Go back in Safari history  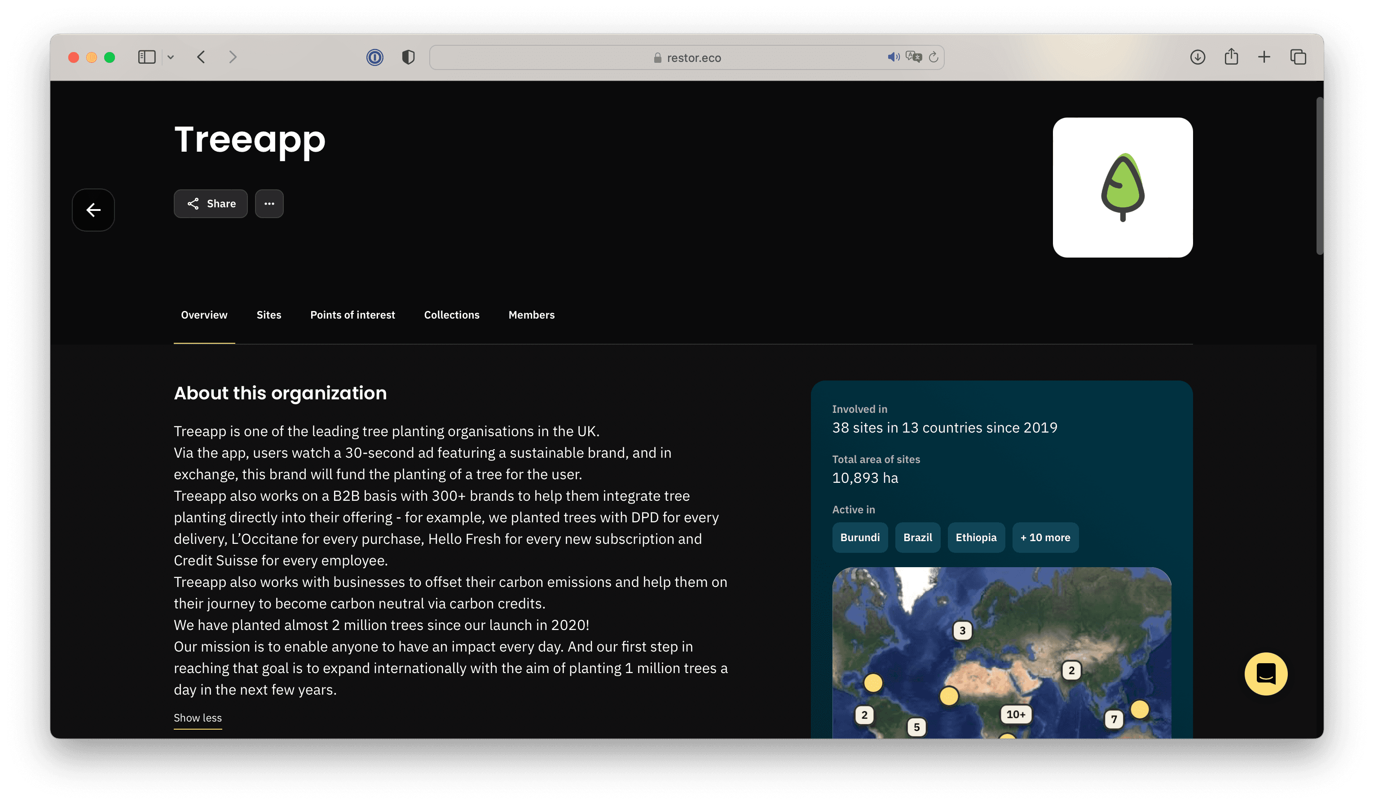201,57
